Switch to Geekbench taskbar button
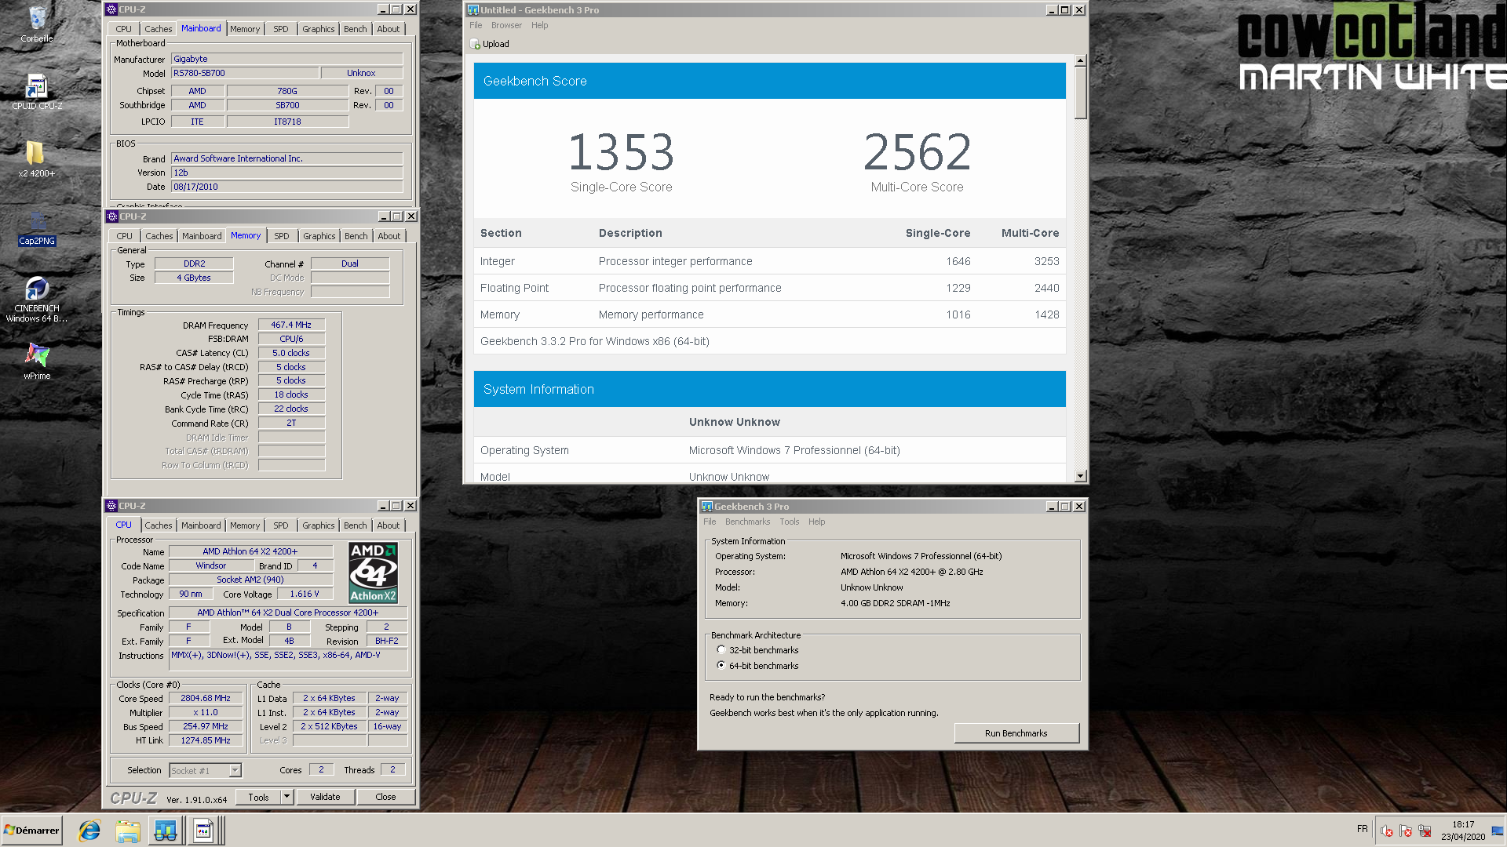This screenshot has width=1507, height=847. point(166,831)
